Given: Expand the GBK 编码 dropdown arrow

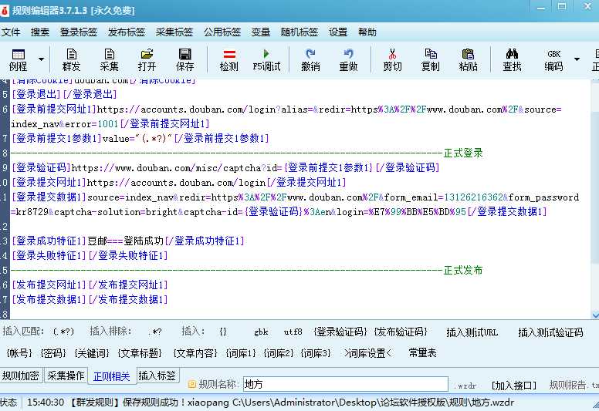Looking at the screenshot, I should 577,59.
